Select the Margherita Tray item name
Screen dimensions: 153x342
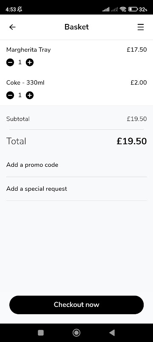pyautogui.click(x=28, y=50)
